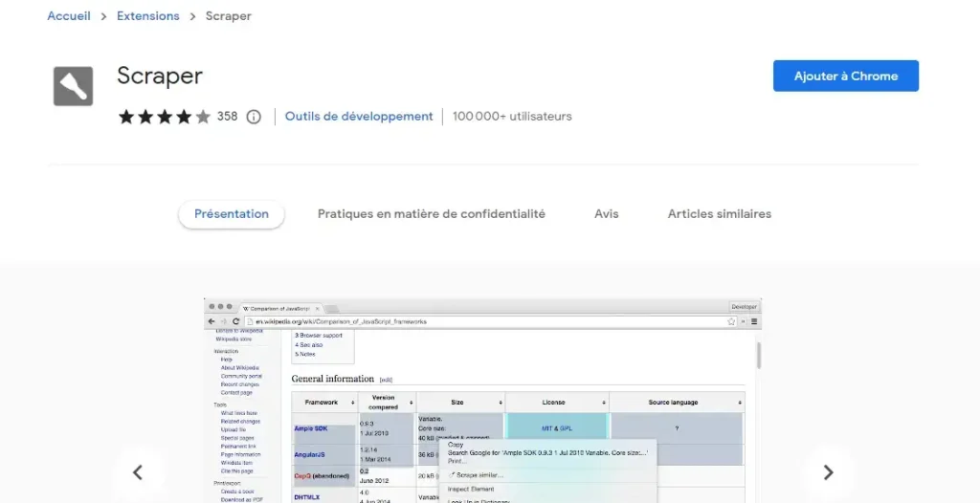
Task: Click the Scraper extension logo icon
Action: click(x=73, y=86)
